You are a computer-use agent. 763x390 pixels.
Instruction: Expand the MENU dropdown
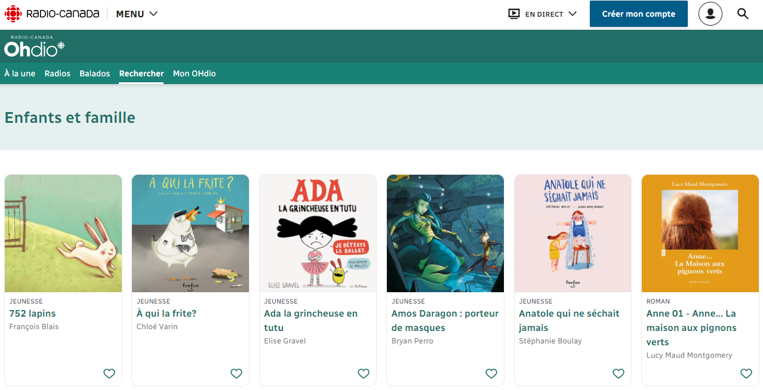point(137,14)
